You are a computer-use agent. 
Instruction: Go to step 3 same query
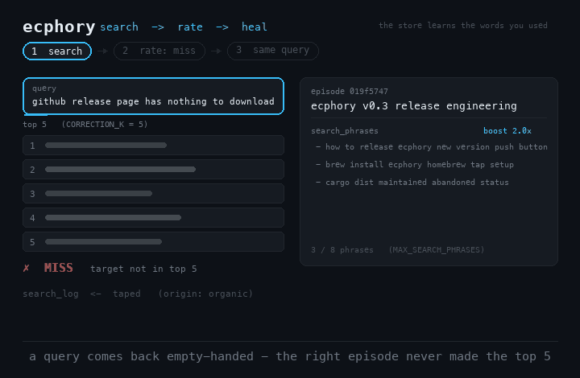coord(273,51)
